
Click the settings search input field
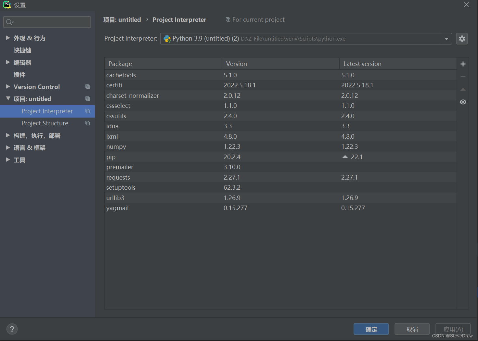47,22
